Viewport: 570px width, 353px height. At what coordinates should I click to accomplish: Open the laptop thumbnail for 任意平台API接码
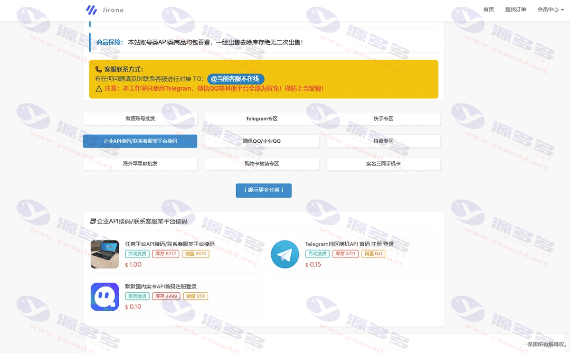pos(104,254)
